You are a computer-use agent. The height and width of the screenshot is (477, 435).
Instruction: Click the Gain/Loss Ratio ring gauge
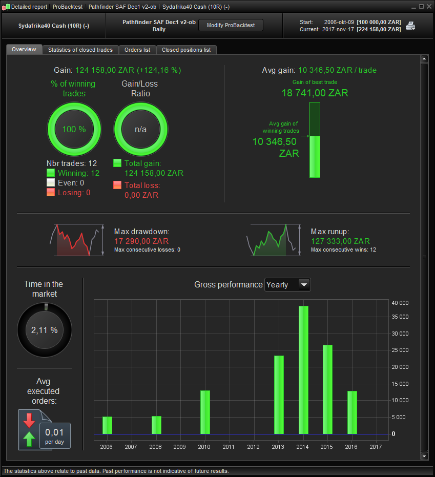click(140, 129)
